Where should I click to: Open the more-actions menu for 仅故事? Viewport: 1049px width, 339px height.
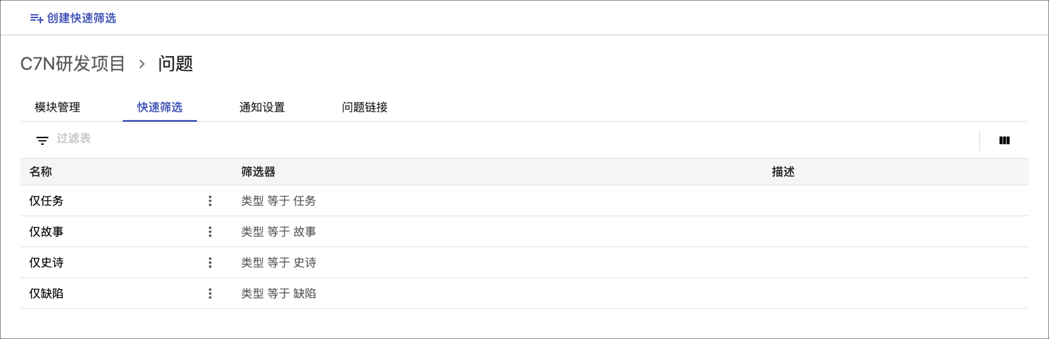(210, 232)
